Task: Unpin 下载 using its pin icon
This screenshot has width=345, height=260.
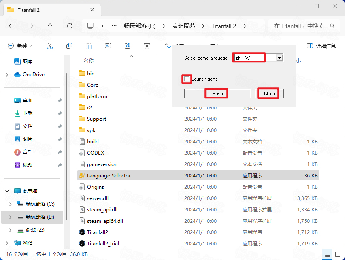Action: tap(60, 113)
